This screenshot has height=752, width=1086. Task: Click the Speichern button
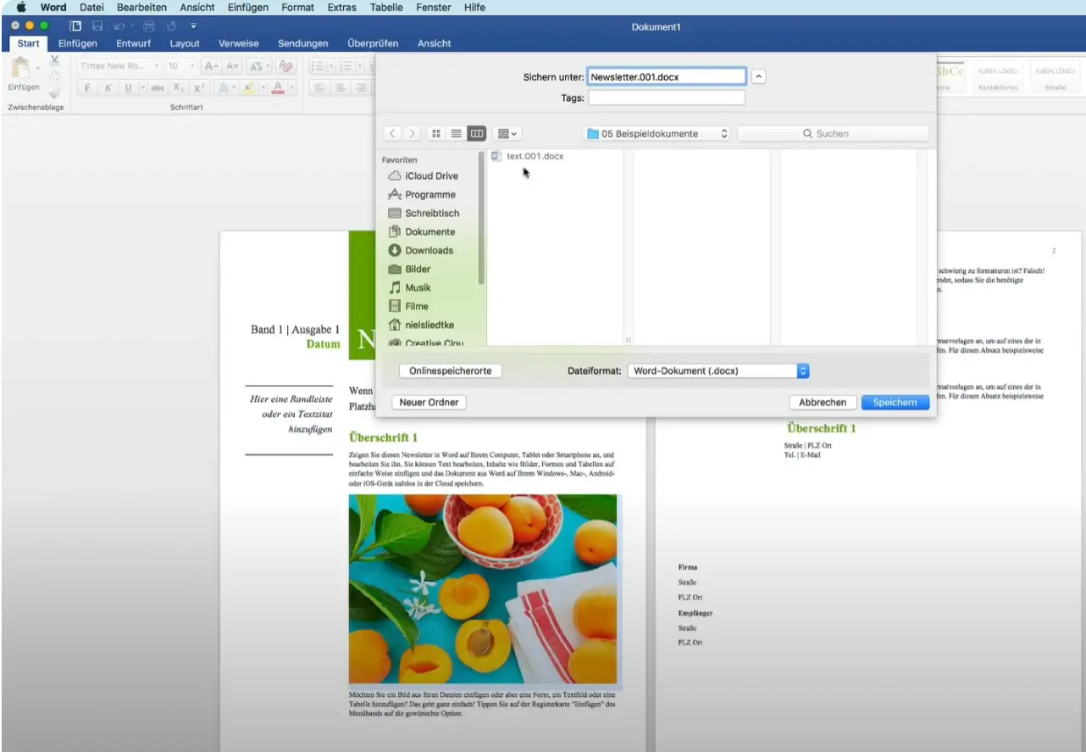point(895,403)
